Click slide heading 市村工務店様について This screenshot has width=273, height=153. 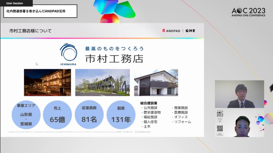(x=31, y=31)
